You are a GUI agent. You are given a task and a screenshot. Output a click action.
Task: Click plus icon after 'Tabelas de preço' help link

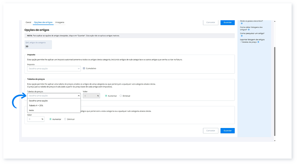point(258,42)
